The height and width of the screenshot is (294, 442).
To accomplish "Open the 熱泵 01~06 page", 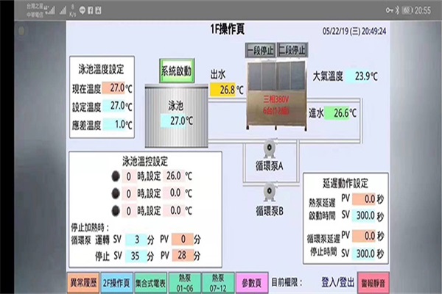I will 185,283.
